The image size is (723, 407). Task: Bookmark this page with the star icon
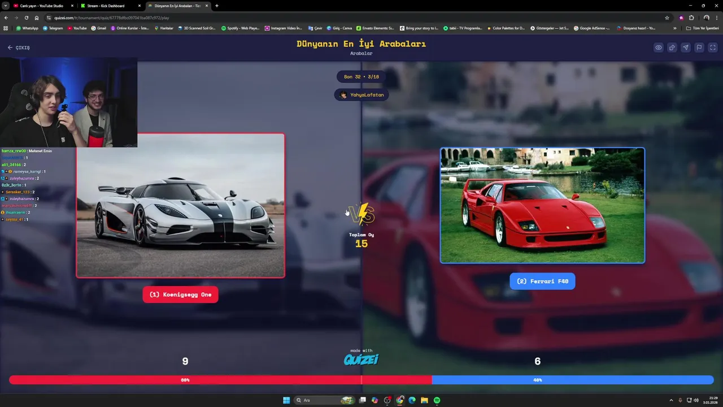pos(667,18)
